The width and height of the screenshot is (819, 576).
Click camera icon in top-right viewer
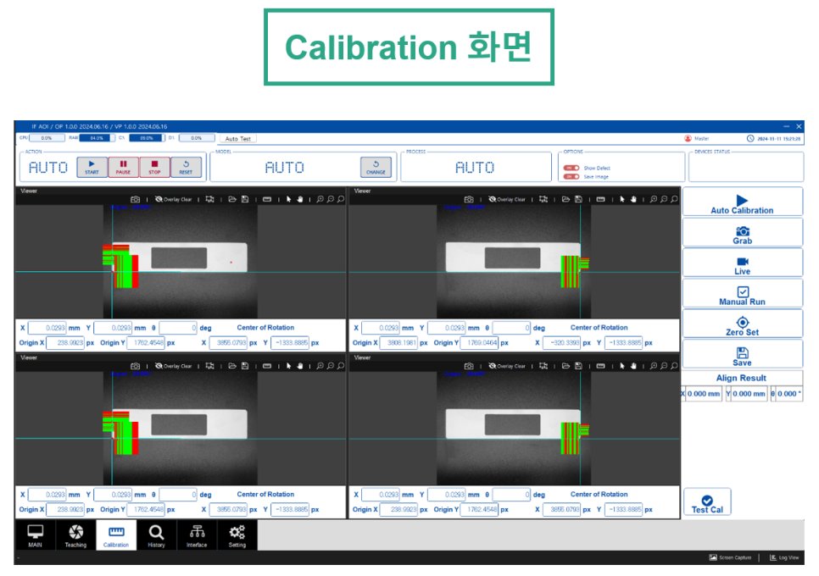click(x=469, y=199)
